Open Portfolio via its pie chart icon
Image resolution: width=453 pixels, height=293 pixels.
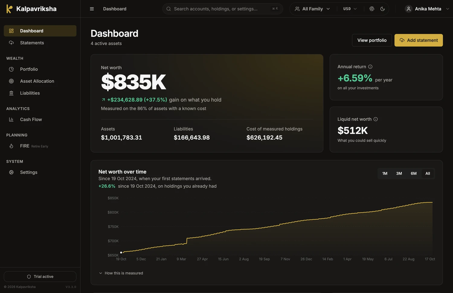(x=11, y=69)
